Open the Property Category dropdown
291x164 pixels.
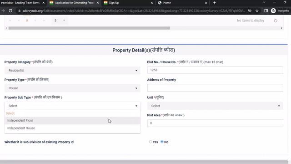[72, 71]
